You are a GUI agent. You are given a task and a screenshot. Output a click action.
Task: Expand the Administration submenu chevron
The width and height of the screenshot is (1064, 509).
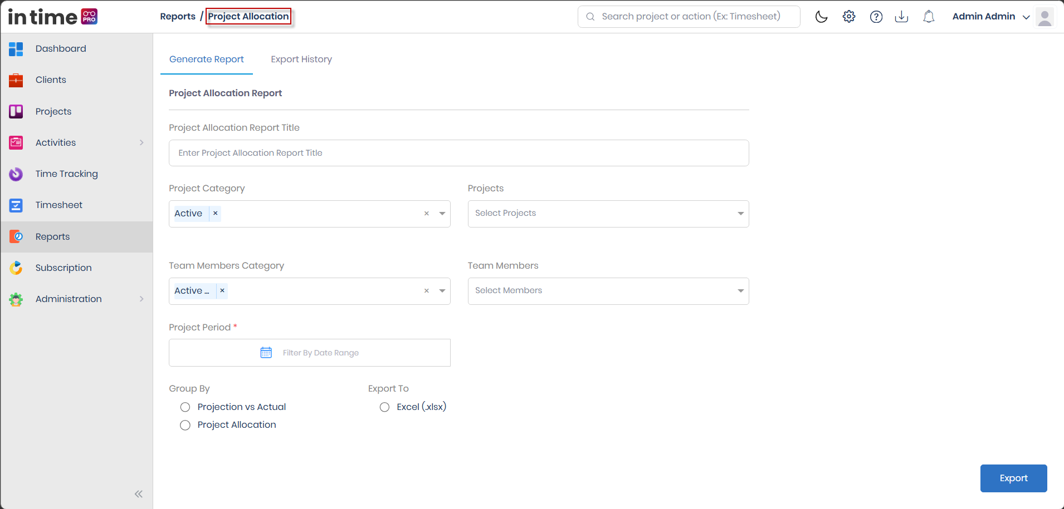tap(141, 299)
